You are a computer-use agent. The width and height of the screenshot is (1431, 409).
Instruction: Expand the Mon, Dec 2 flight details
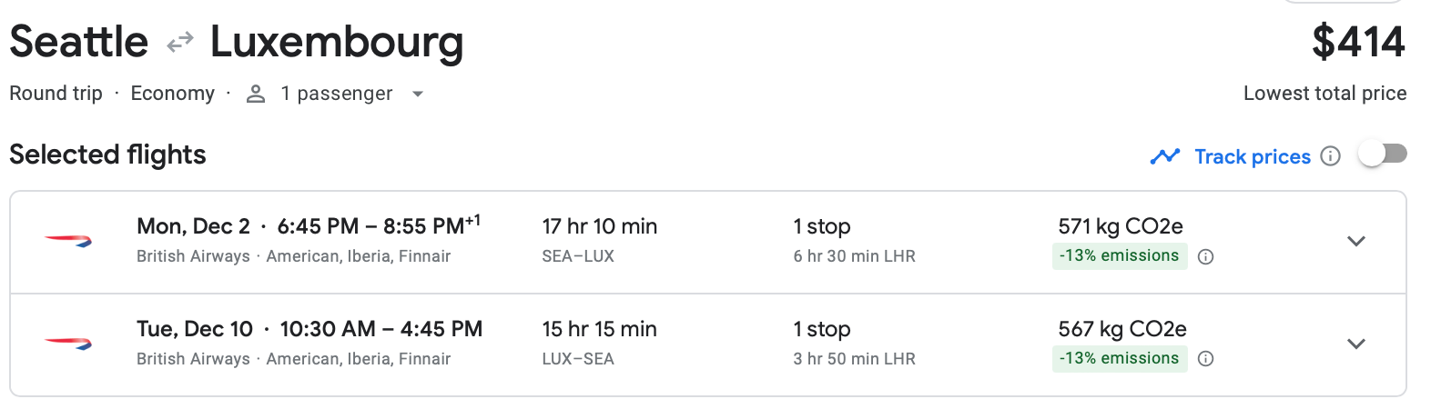click(1355, 241)
